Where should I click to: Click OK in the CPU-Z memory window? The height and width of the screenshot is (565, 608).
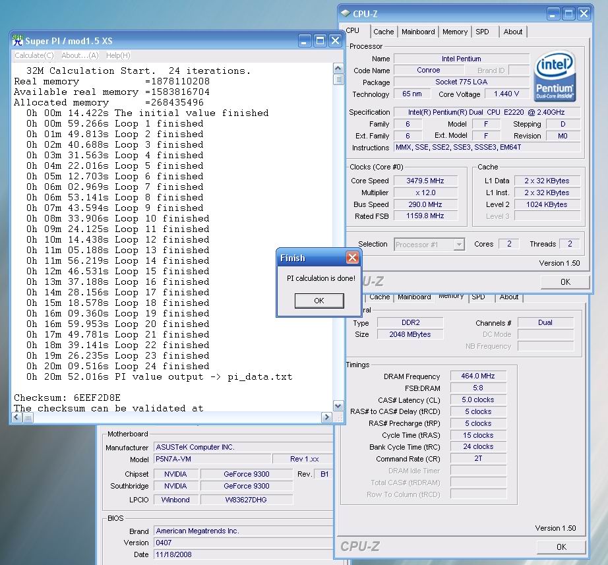561,547
